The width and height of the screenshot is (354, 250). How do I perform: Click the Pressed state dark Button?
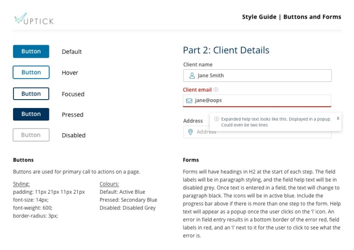(31, 114)
